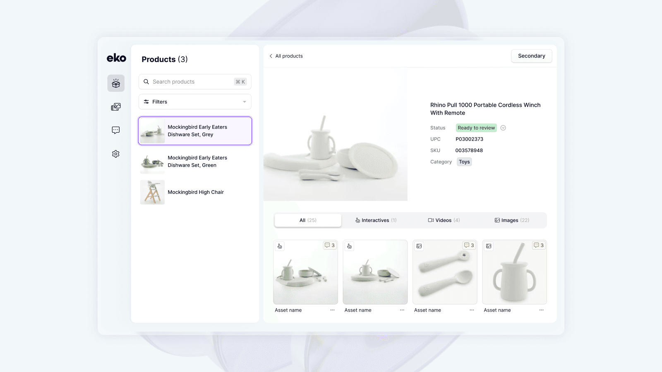Screen dimensions: 662x372
Task: Switch to the Interactives tab
Action: (376, 220)
